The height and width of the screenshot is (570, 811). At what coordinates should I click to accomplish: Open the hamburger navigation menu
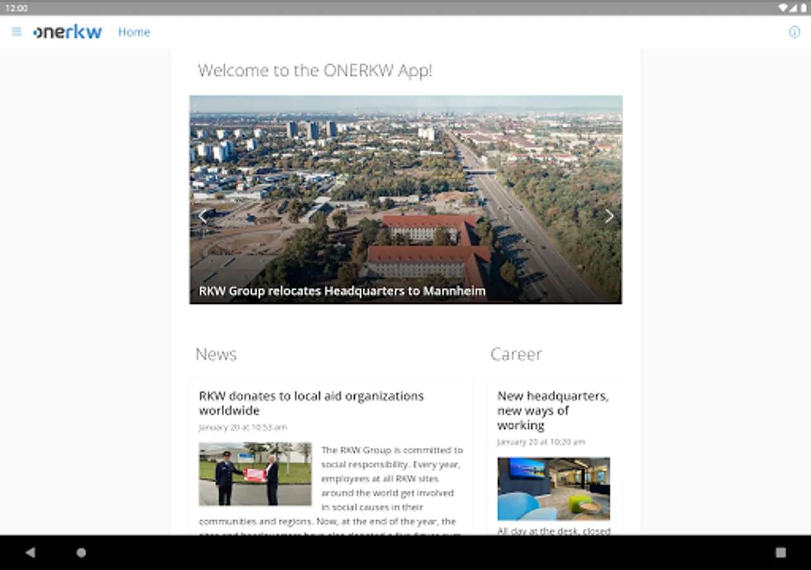pos(16,32)
